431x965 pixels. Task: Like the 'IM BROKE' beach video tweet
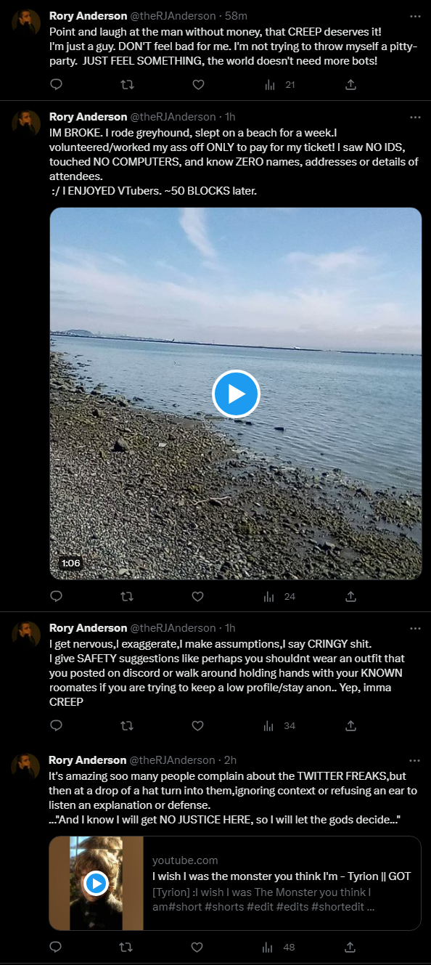(x=198, y=596)
